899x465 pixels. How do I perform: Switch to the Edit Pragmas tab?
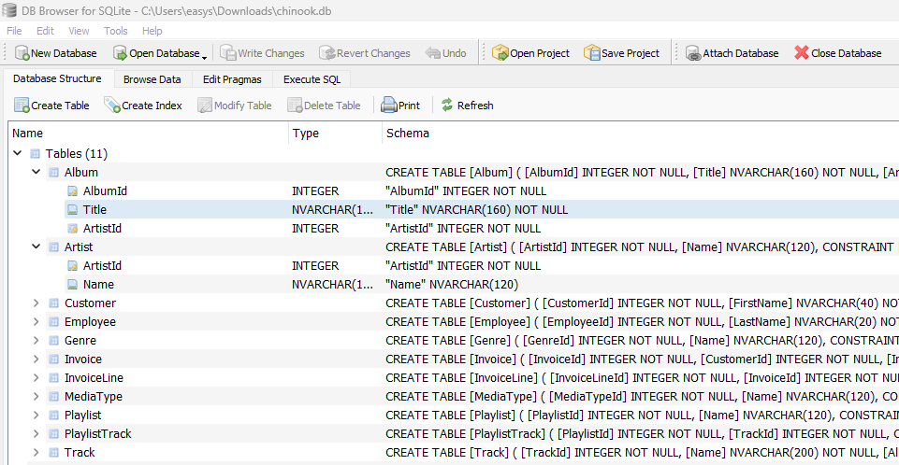click(x=232, y=79)
